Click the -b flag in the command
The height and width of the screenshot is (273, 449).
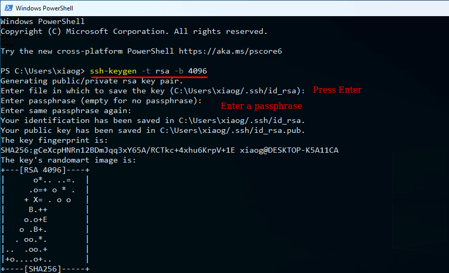(x=179, y=70)
